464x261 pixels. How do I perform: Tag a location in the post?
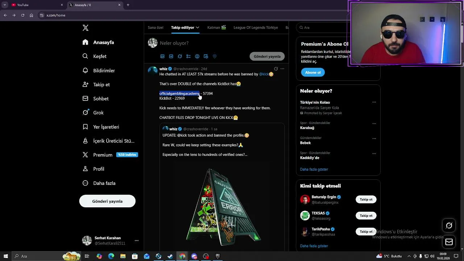215,56
